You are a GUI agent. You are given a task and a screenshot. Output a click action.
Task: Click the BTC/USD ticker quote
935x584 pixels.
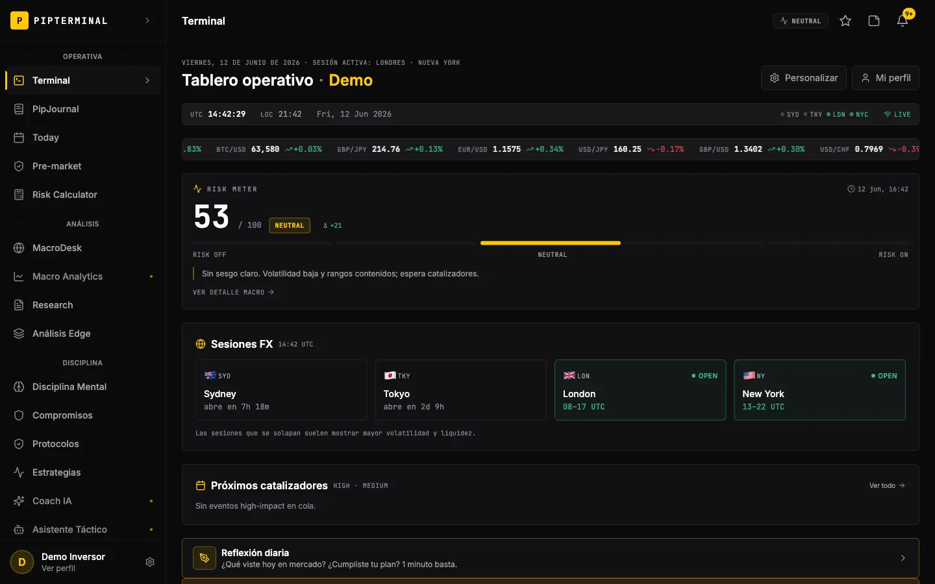point(269,149)
